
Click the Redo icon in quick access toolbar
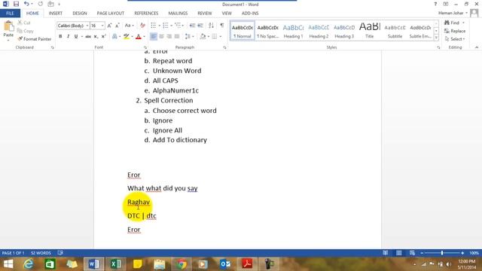41,4
